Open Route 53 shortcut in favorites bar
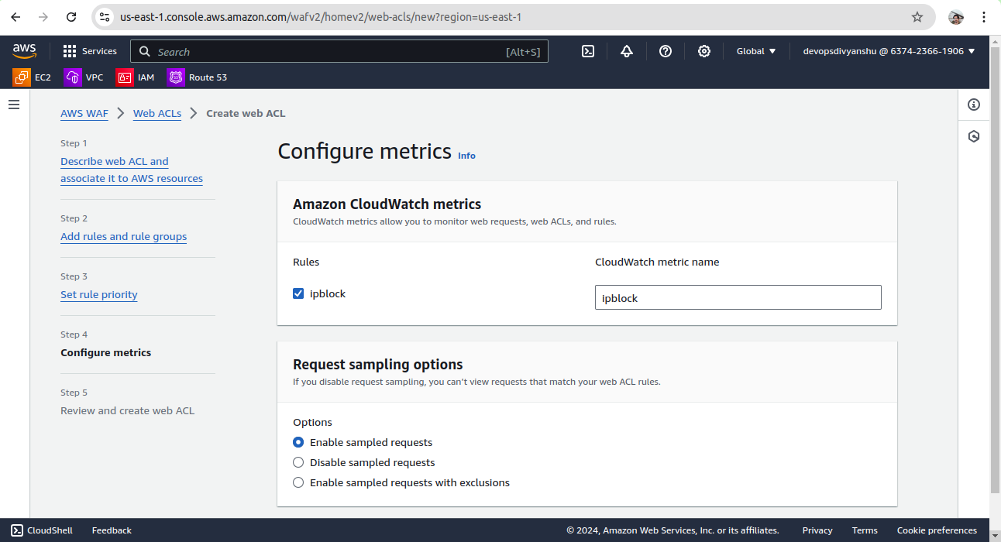Screen dimensions: 1001x542 point(198,77)
